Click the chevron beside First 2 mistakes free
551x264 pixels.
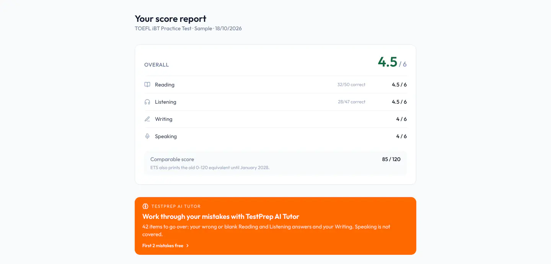[187, 246]
